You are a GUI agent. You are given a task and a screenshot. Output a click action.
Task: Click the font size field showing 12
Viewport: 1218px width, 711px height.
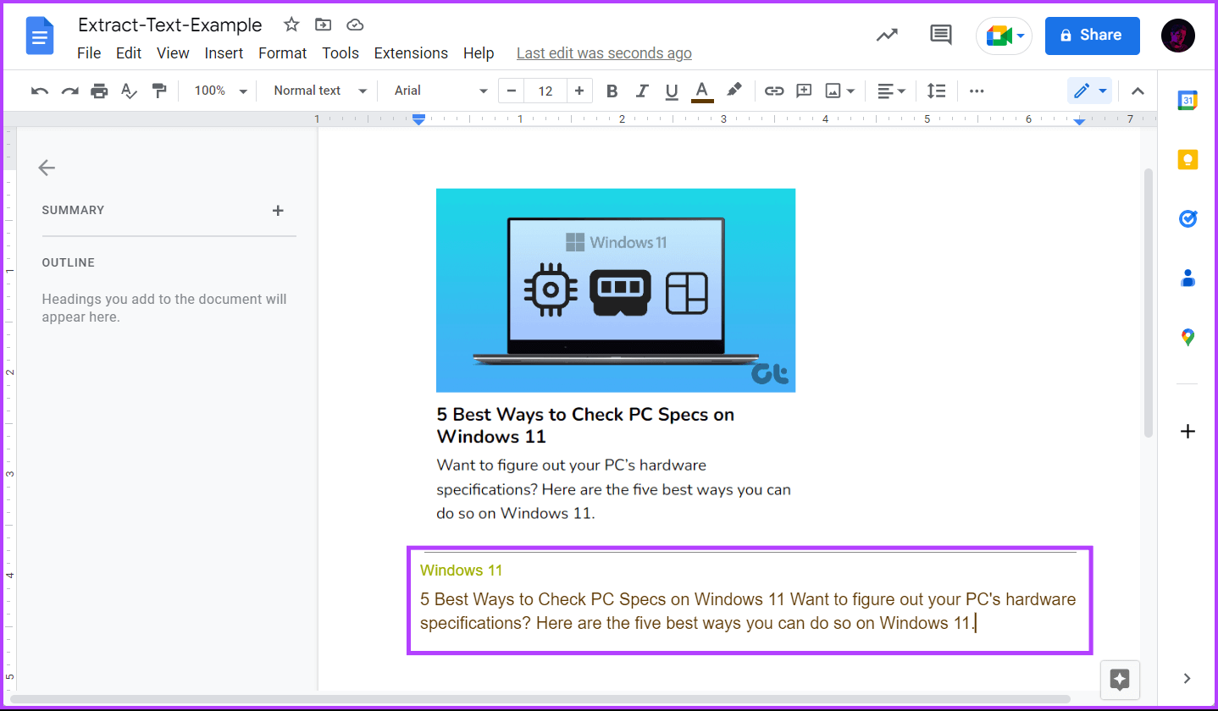[x=545, y=91]
